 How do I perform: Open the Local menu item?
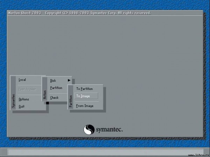(22, 80)
